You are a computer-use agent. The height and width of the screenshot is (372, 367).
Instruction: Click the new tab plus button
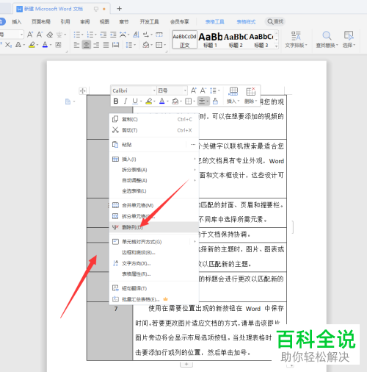[119, 9]
